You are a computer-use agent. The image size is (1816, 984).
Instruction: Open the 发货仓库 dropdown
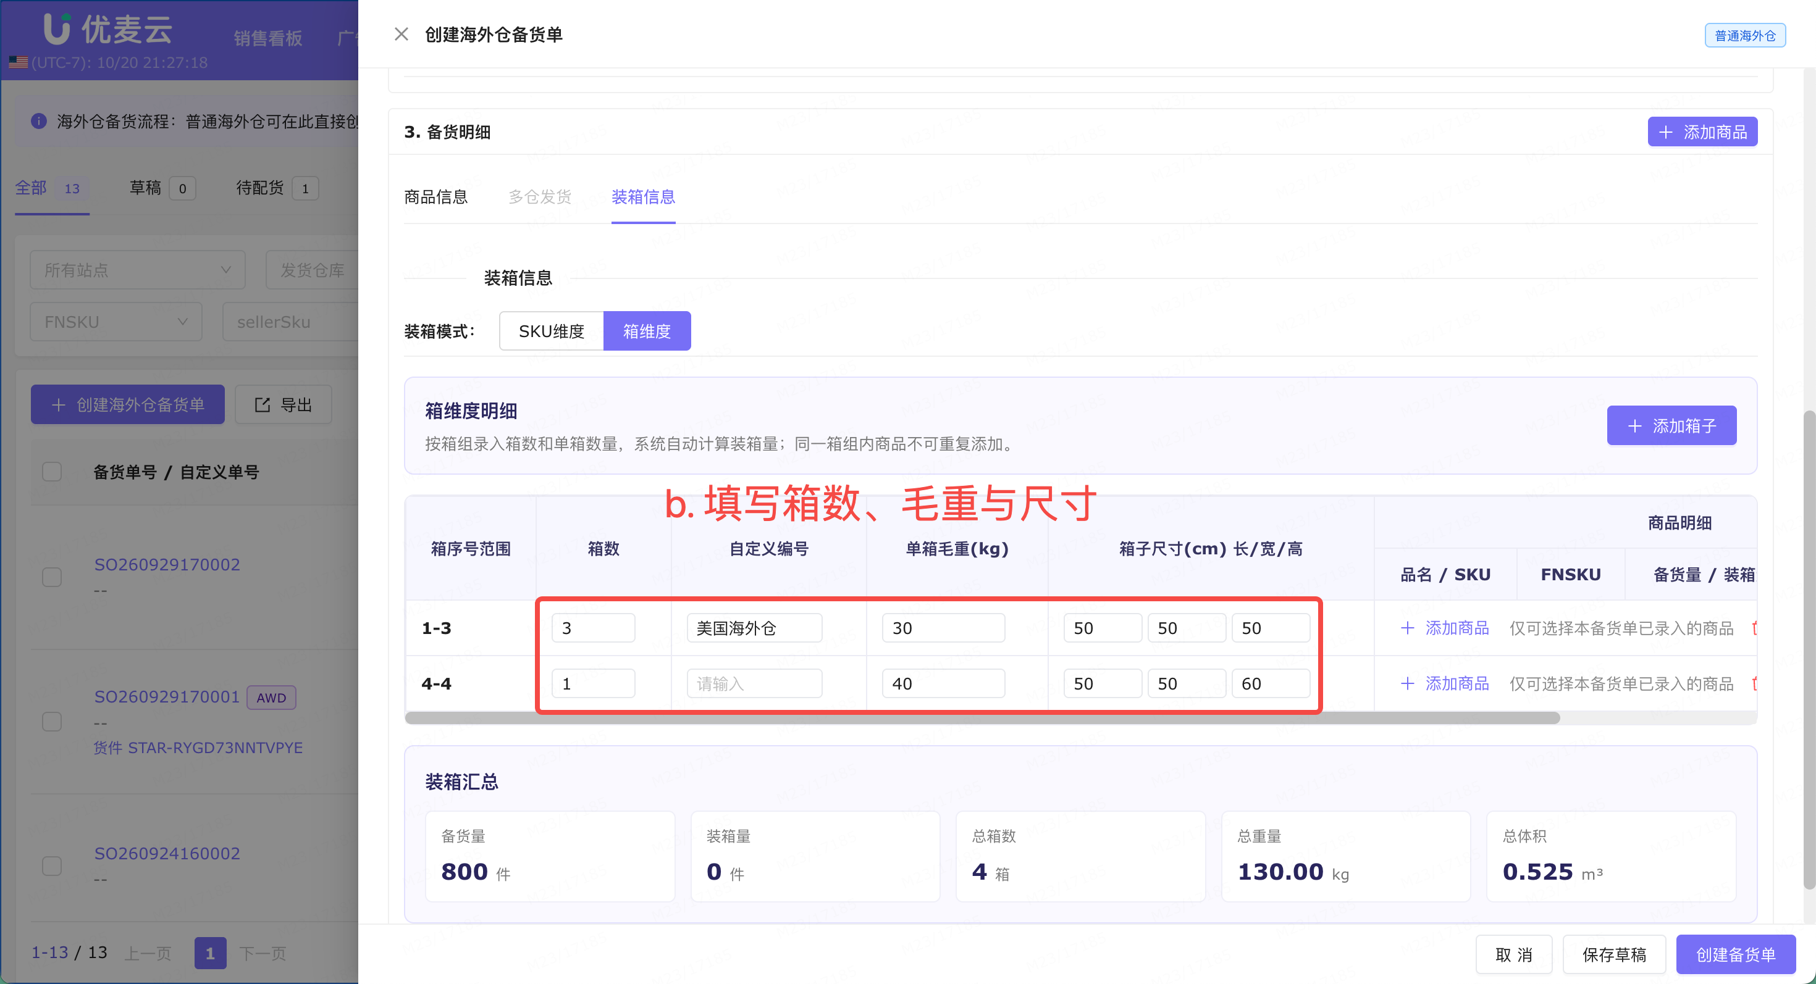click(313, 270)
